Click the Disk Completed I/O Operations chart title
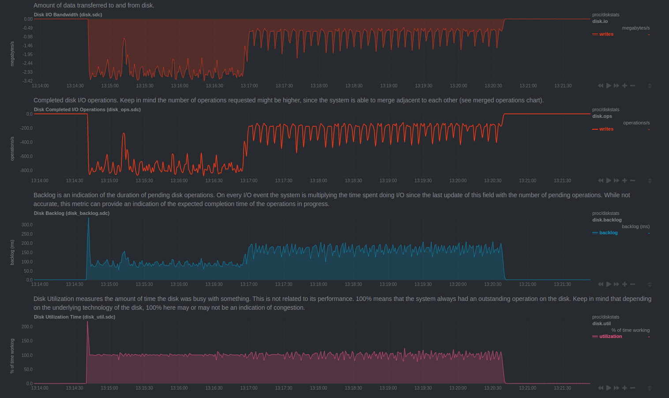This screenshot has height=398, width=669. coord(87,109)
